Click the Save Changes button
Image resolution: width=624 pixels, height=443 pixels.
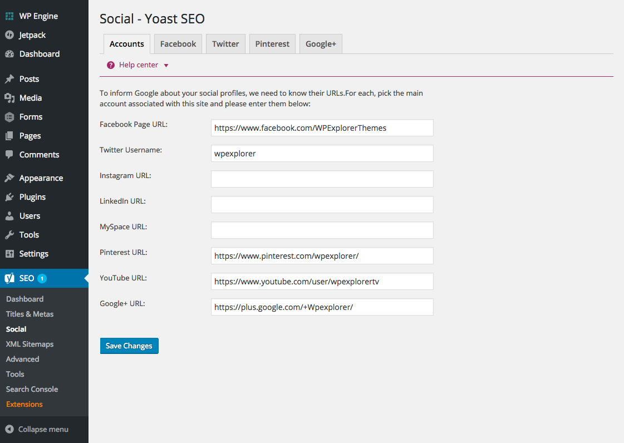129,346
